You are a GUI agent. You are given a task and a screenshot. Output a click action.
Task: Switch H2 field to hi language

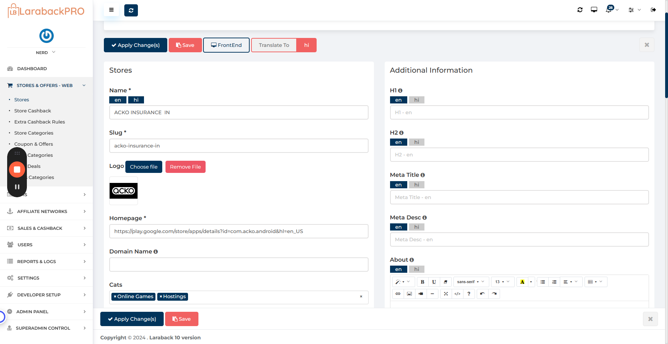coord(417,142)
